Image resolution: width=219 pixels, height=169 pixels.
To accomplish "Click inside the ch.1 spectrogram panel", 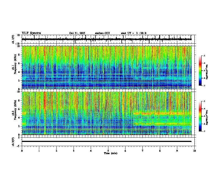I will 106,67.
